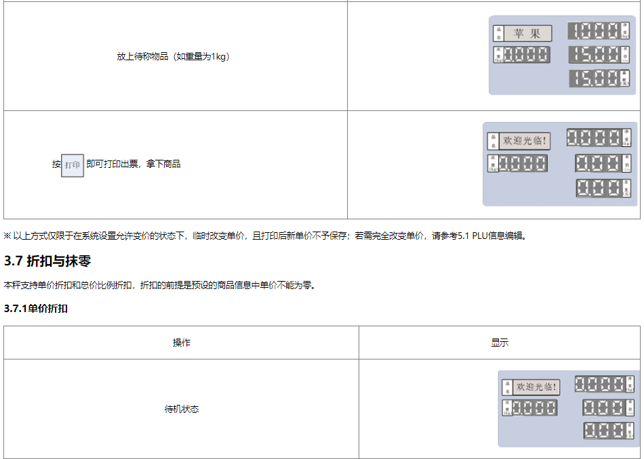Click the 待机状态 table cell text

tap(181, 410)
